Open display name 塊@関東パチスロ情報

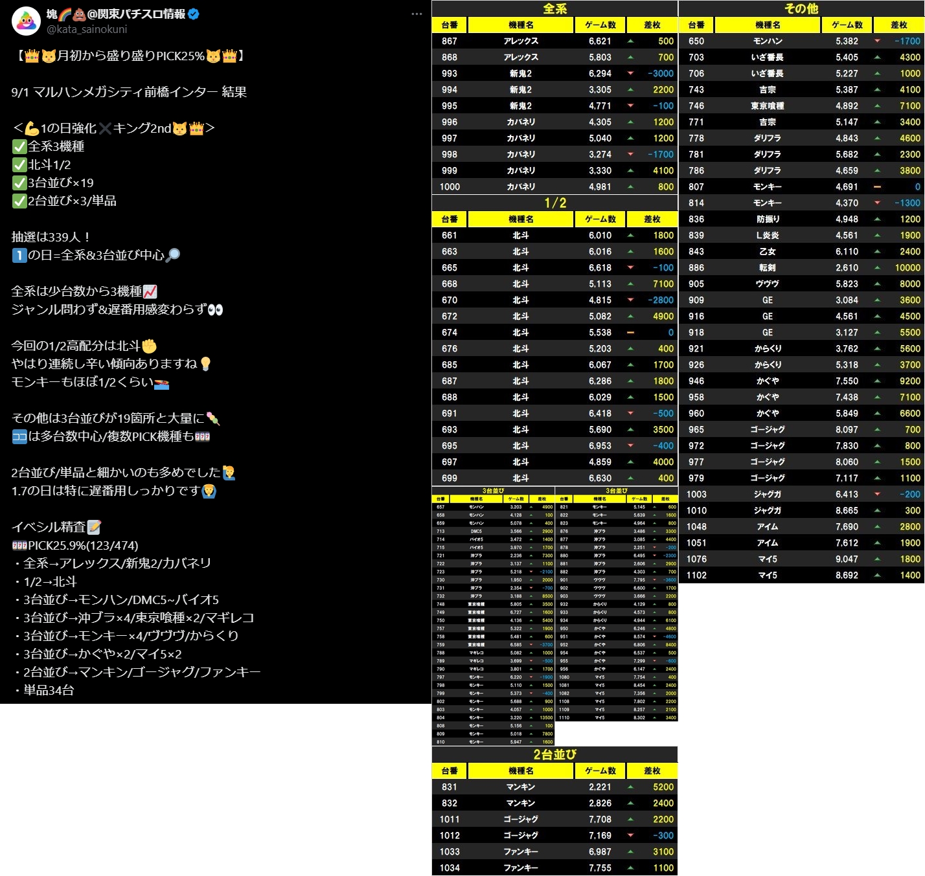pyautogui.click(x=116, y=14)
